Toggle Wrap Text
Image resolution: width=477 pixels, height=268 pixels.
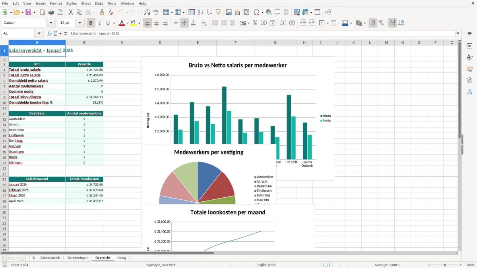pyautogui.click(x=204, y=23)
